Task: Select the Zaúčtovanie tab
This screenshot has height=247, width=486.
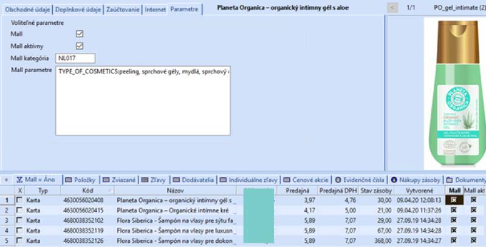Action: [123, 10]
